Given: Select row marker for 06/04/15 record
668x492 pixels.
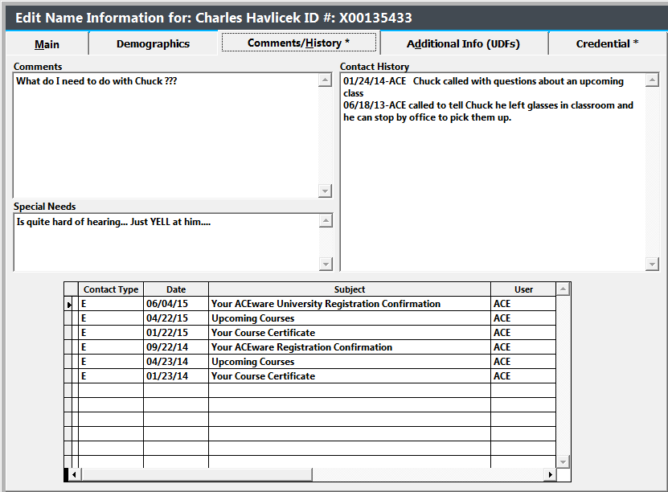Looking at the screenshot, I should (69, 304).
